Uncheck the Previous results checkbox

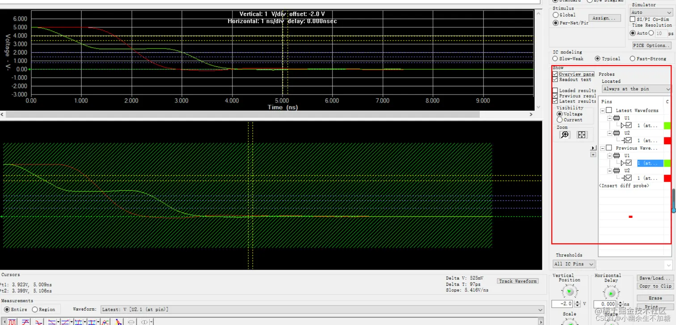click(555, 96)
